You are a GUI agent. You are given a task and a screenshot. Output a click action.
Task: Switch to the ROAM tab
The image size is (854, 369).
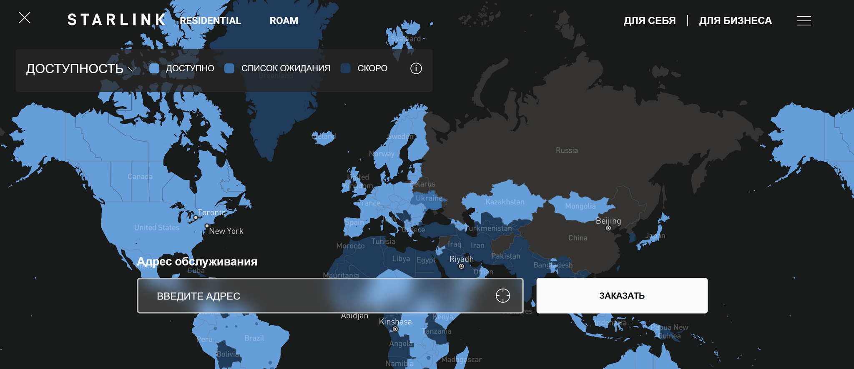tap(284, 21)
